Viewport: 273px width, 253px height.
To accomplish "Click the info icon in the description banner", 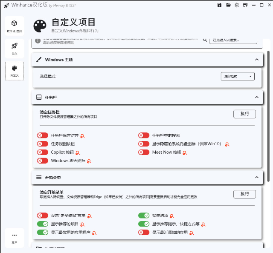I will pyautogui.click(x=38, y=40).
